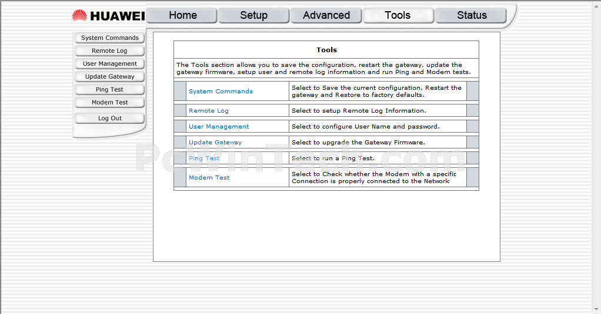Viewport: 601px width, 314px height.
Task: Click the Update Gateway table link
Action: 215,142
